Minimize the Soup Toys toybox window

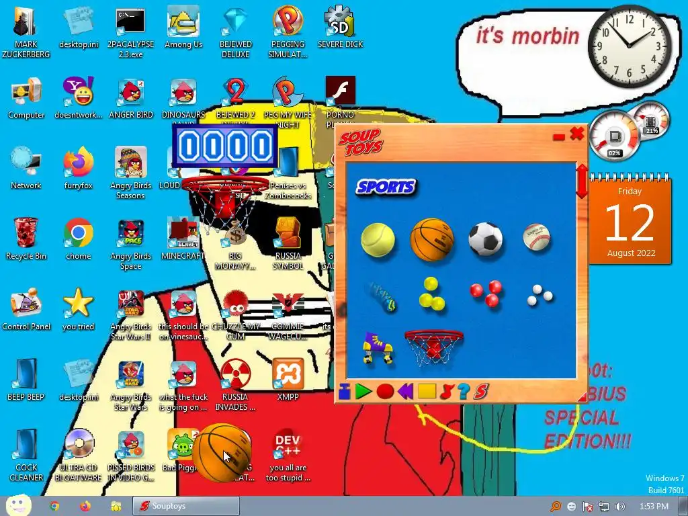558,138
